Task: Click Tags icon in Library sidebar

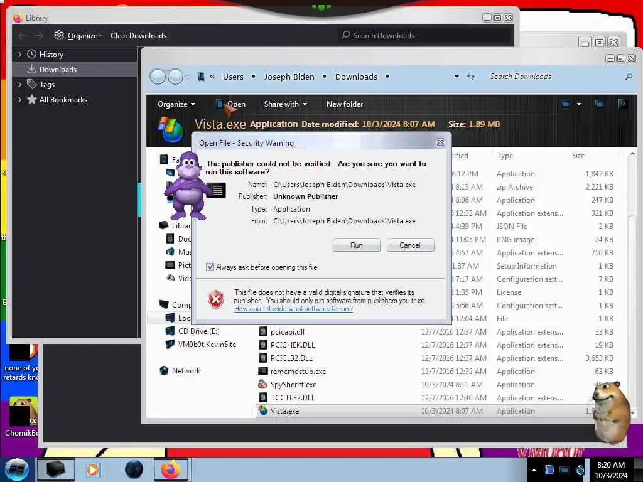Action: point(31,85)
